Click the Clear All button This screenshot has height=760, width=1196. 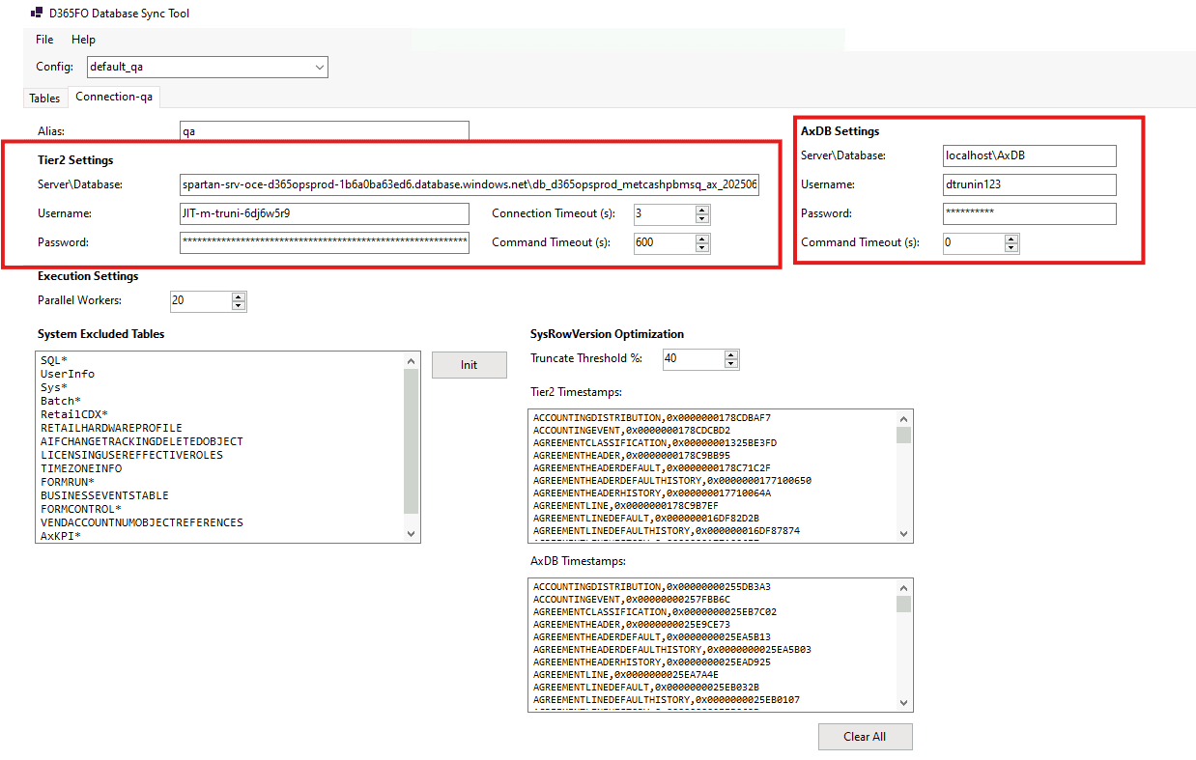point(865,736)
